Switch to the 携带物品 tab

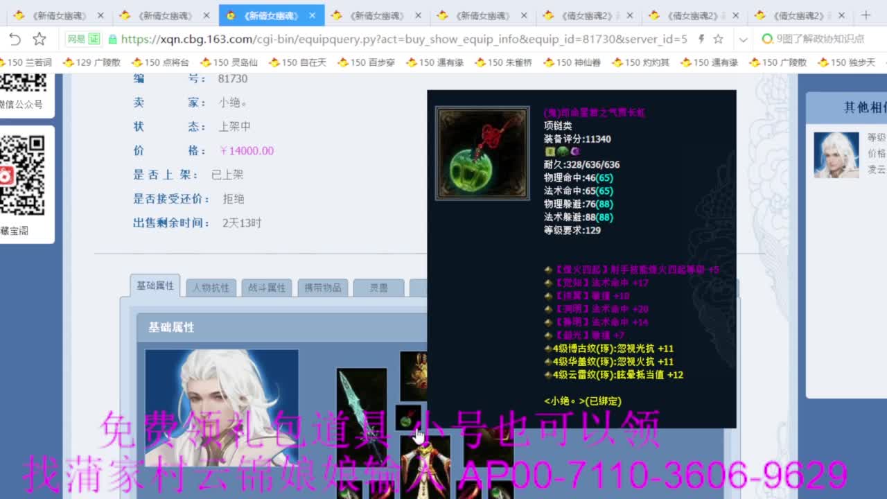[x=323, y=288]
